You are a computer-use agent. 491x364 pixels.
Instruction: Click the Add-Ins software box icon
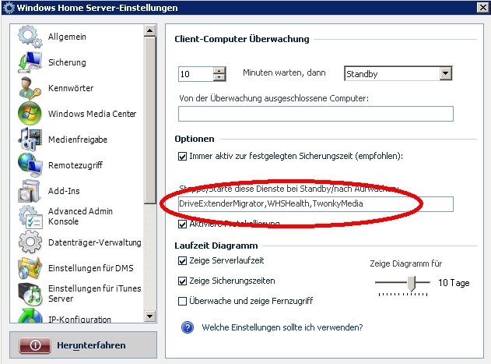[x=30, y=191]
